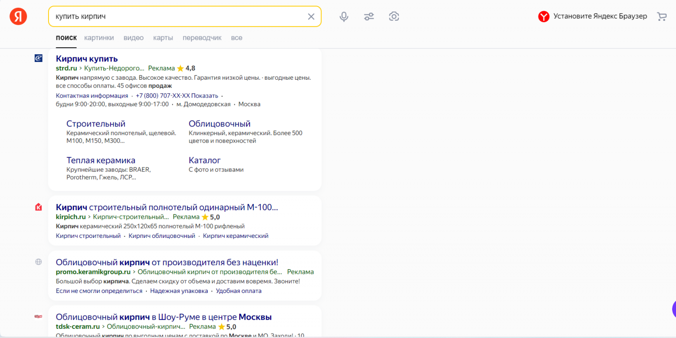
Task: Clear the search query with the X icon
Action: click(x=311, y=16)
